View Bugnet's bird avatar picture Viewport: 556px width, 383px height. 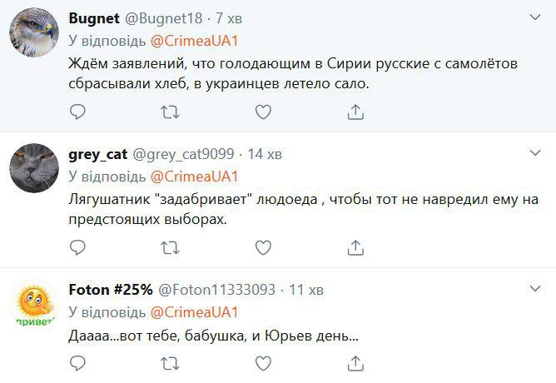[x=33, y=34]
